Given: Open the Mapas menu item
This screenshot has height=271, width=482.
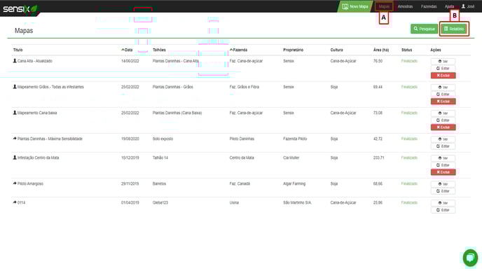Looking at the screenshot, I should pyautogui.click(x=384, y=6).
